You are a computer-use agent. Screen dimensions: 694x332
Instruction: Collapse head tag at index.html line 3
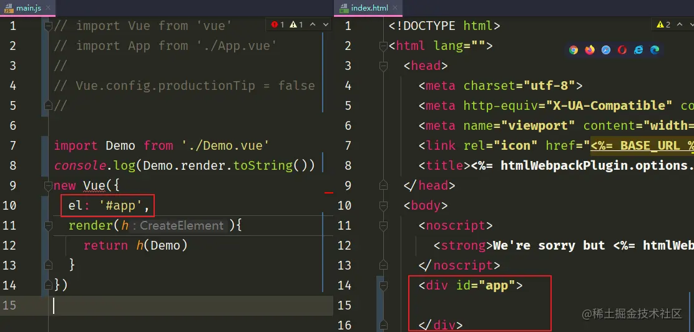click(x=383, y=66)
